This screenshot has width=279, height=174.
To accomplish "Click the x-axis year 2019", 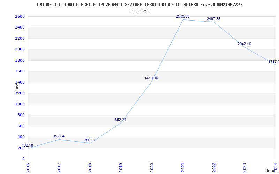I will point(121,167).
